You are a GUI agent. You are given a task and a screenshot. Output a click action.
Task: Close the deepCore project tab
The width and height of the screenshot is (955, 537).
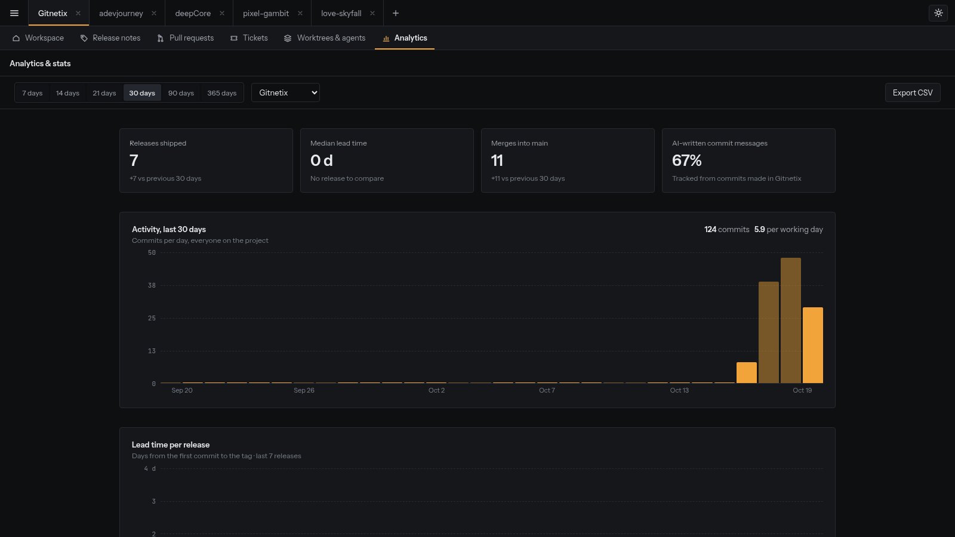222,13
